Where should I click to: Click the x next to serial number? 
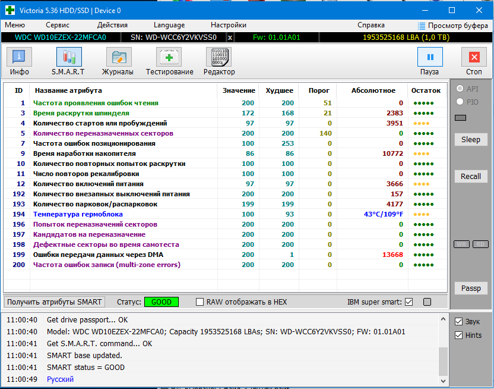pos(230,37)
